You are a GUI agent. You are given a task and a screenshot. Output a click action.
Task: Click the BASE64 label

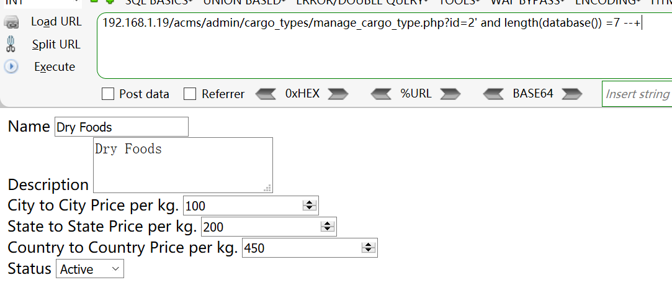[533, 93]
